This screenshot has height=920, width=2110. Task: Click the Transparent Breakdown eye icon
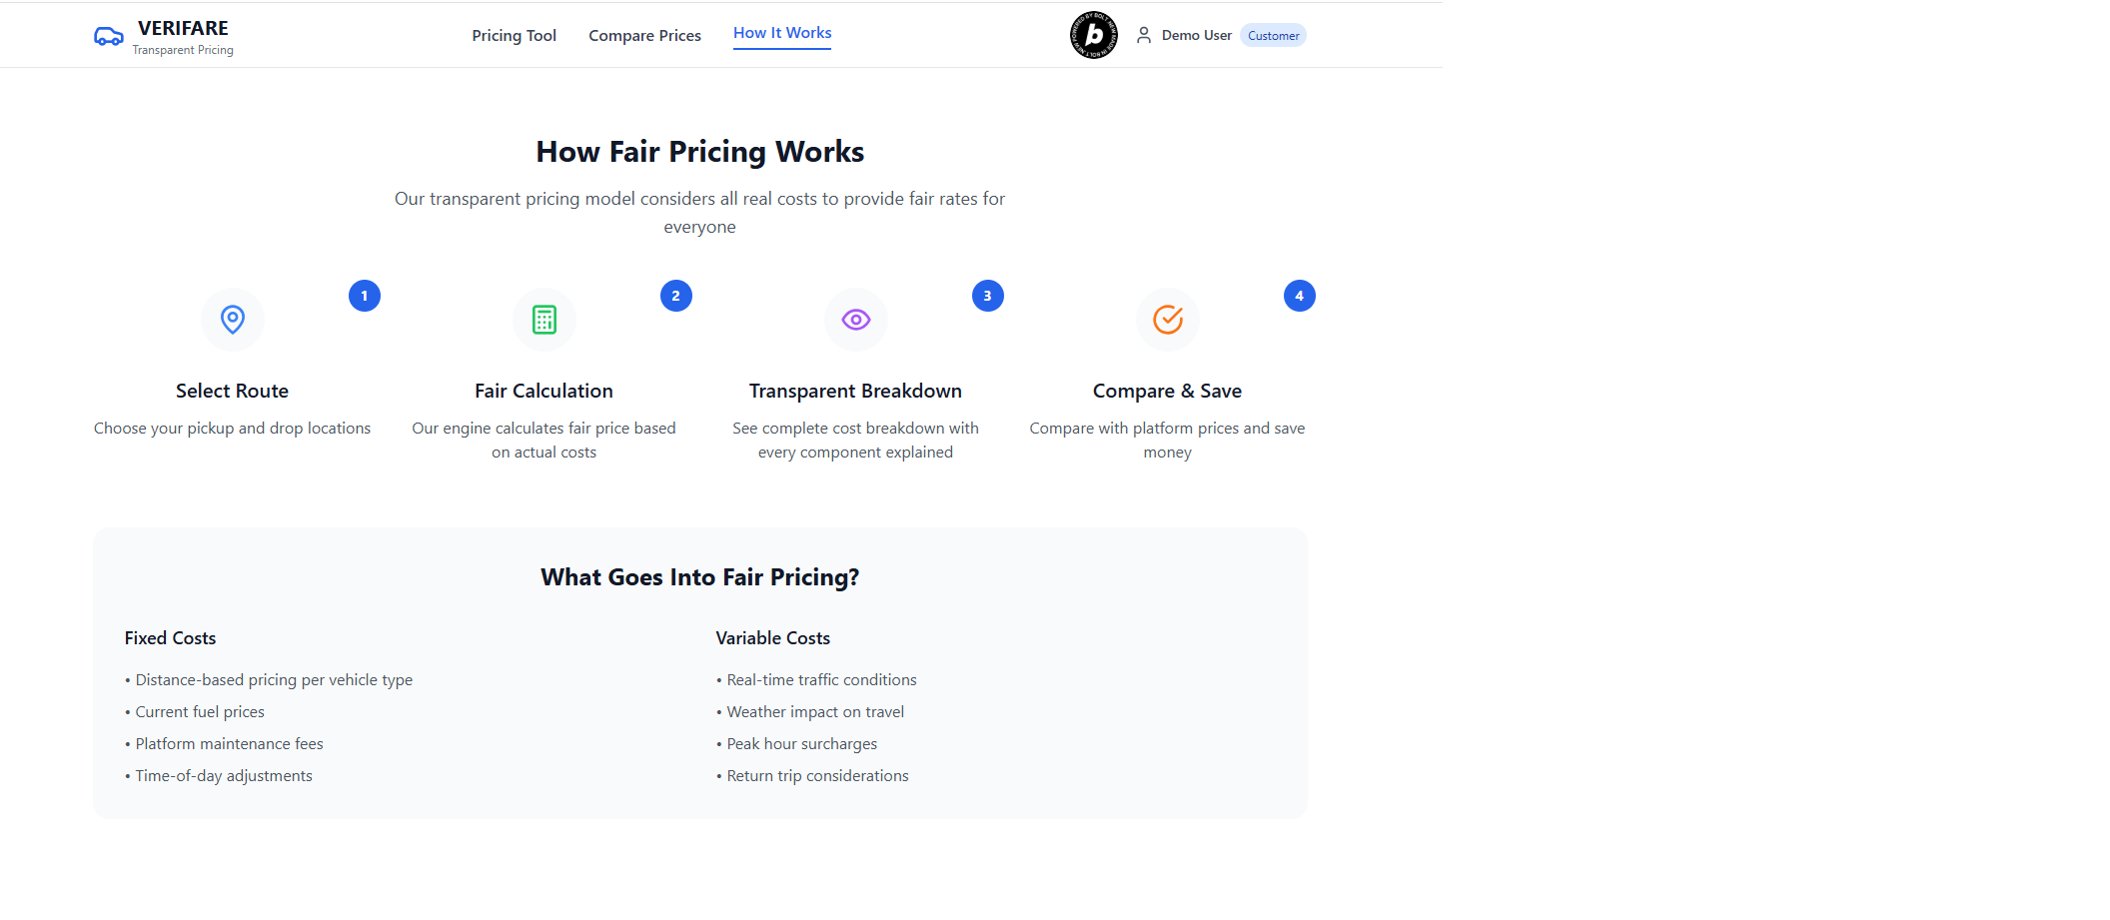(856, 320)
